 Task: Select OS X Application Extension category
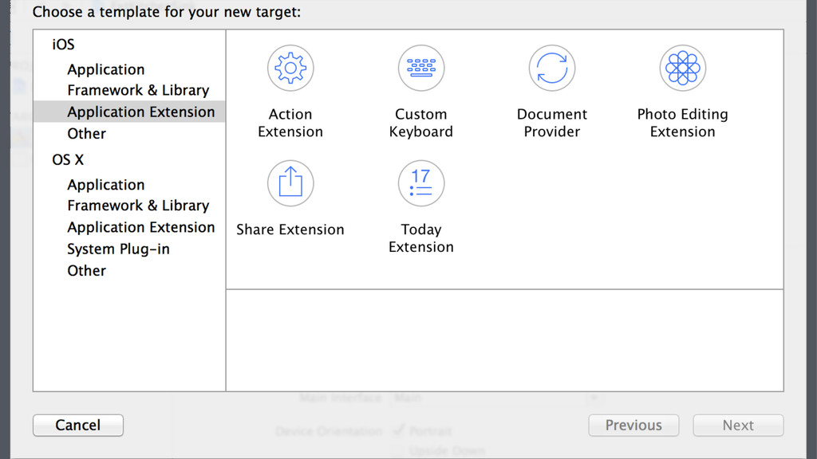pos(141,228)
